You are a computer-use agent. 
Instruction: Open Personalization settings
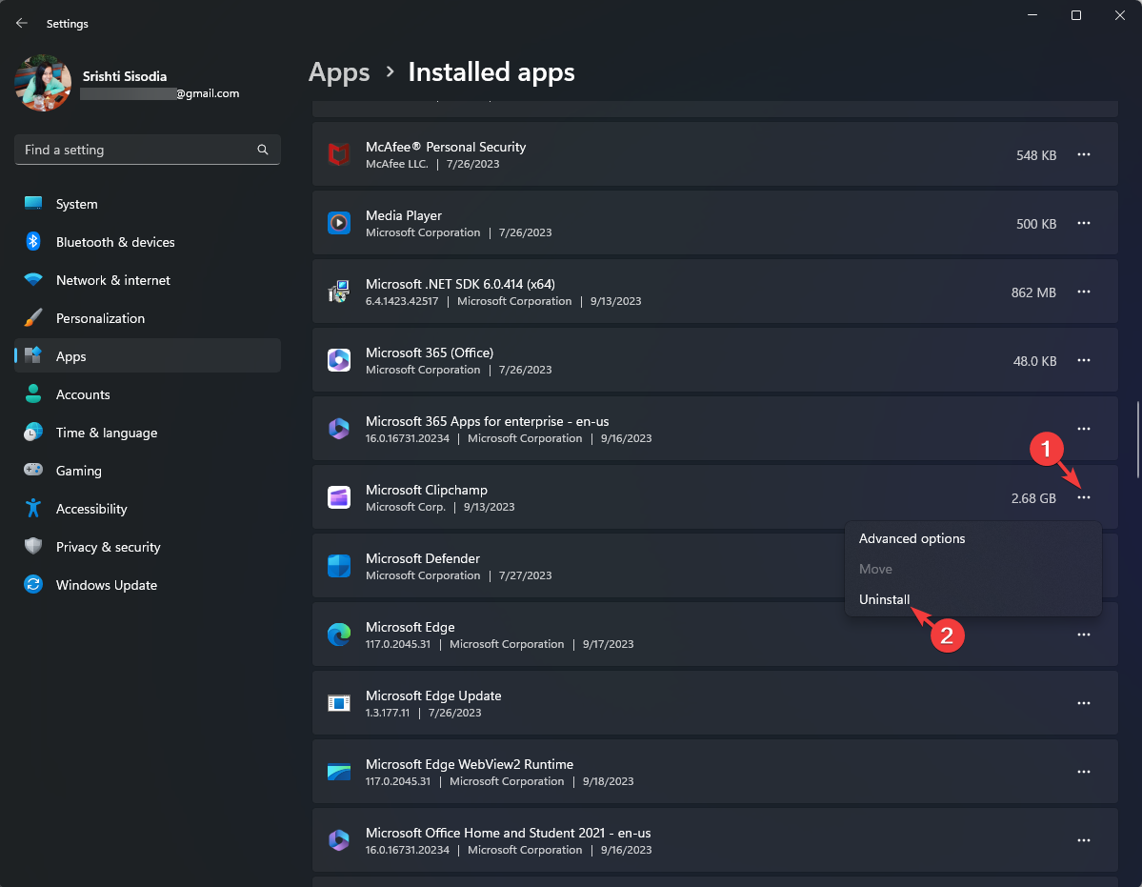pos(147,318)
